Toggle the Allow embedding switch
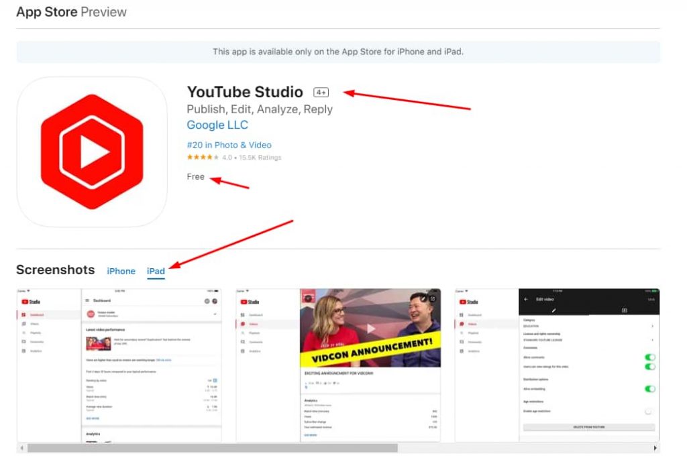Screen dimensions: 687x472 pyautogui.click(x=650, y=389)
